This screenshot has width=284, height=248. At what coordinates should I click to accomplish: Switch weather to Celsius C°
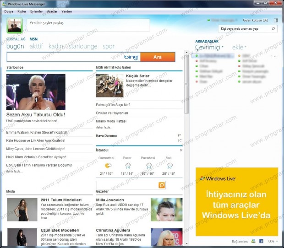tap(180, 140)
